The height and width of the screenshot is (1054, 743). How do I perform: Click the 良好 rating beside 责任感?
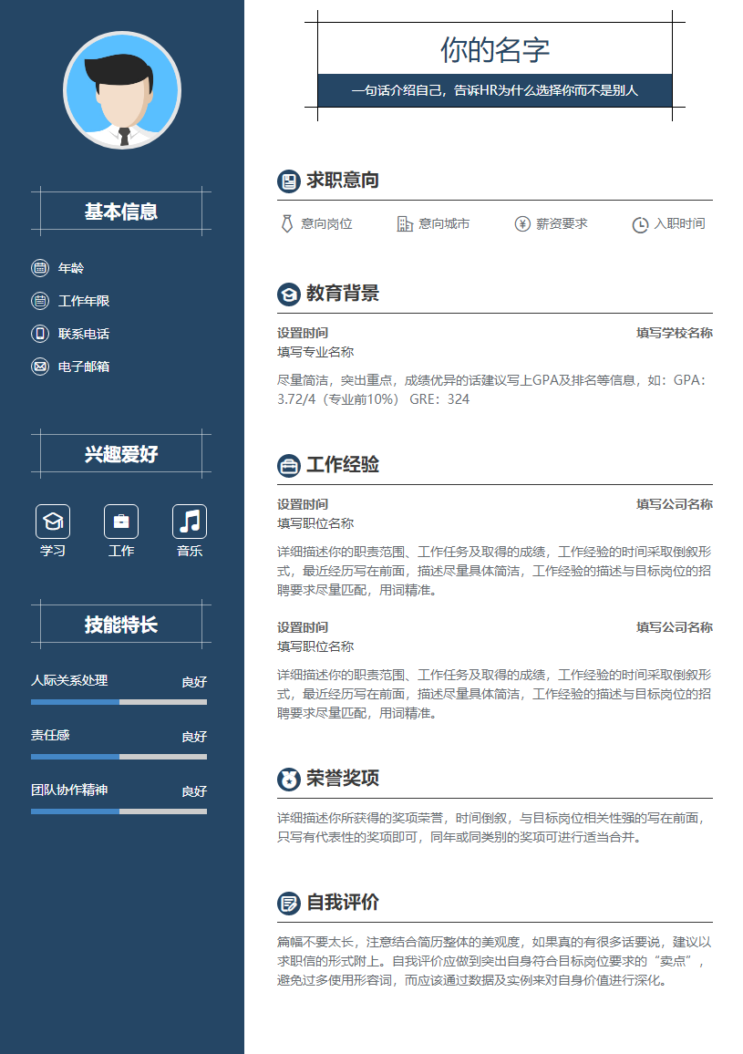(194, 737)
